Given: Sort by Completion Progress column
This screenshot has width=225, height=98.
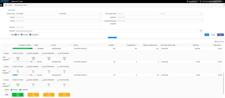Looking at the screenshot, I should click(32, 45).
